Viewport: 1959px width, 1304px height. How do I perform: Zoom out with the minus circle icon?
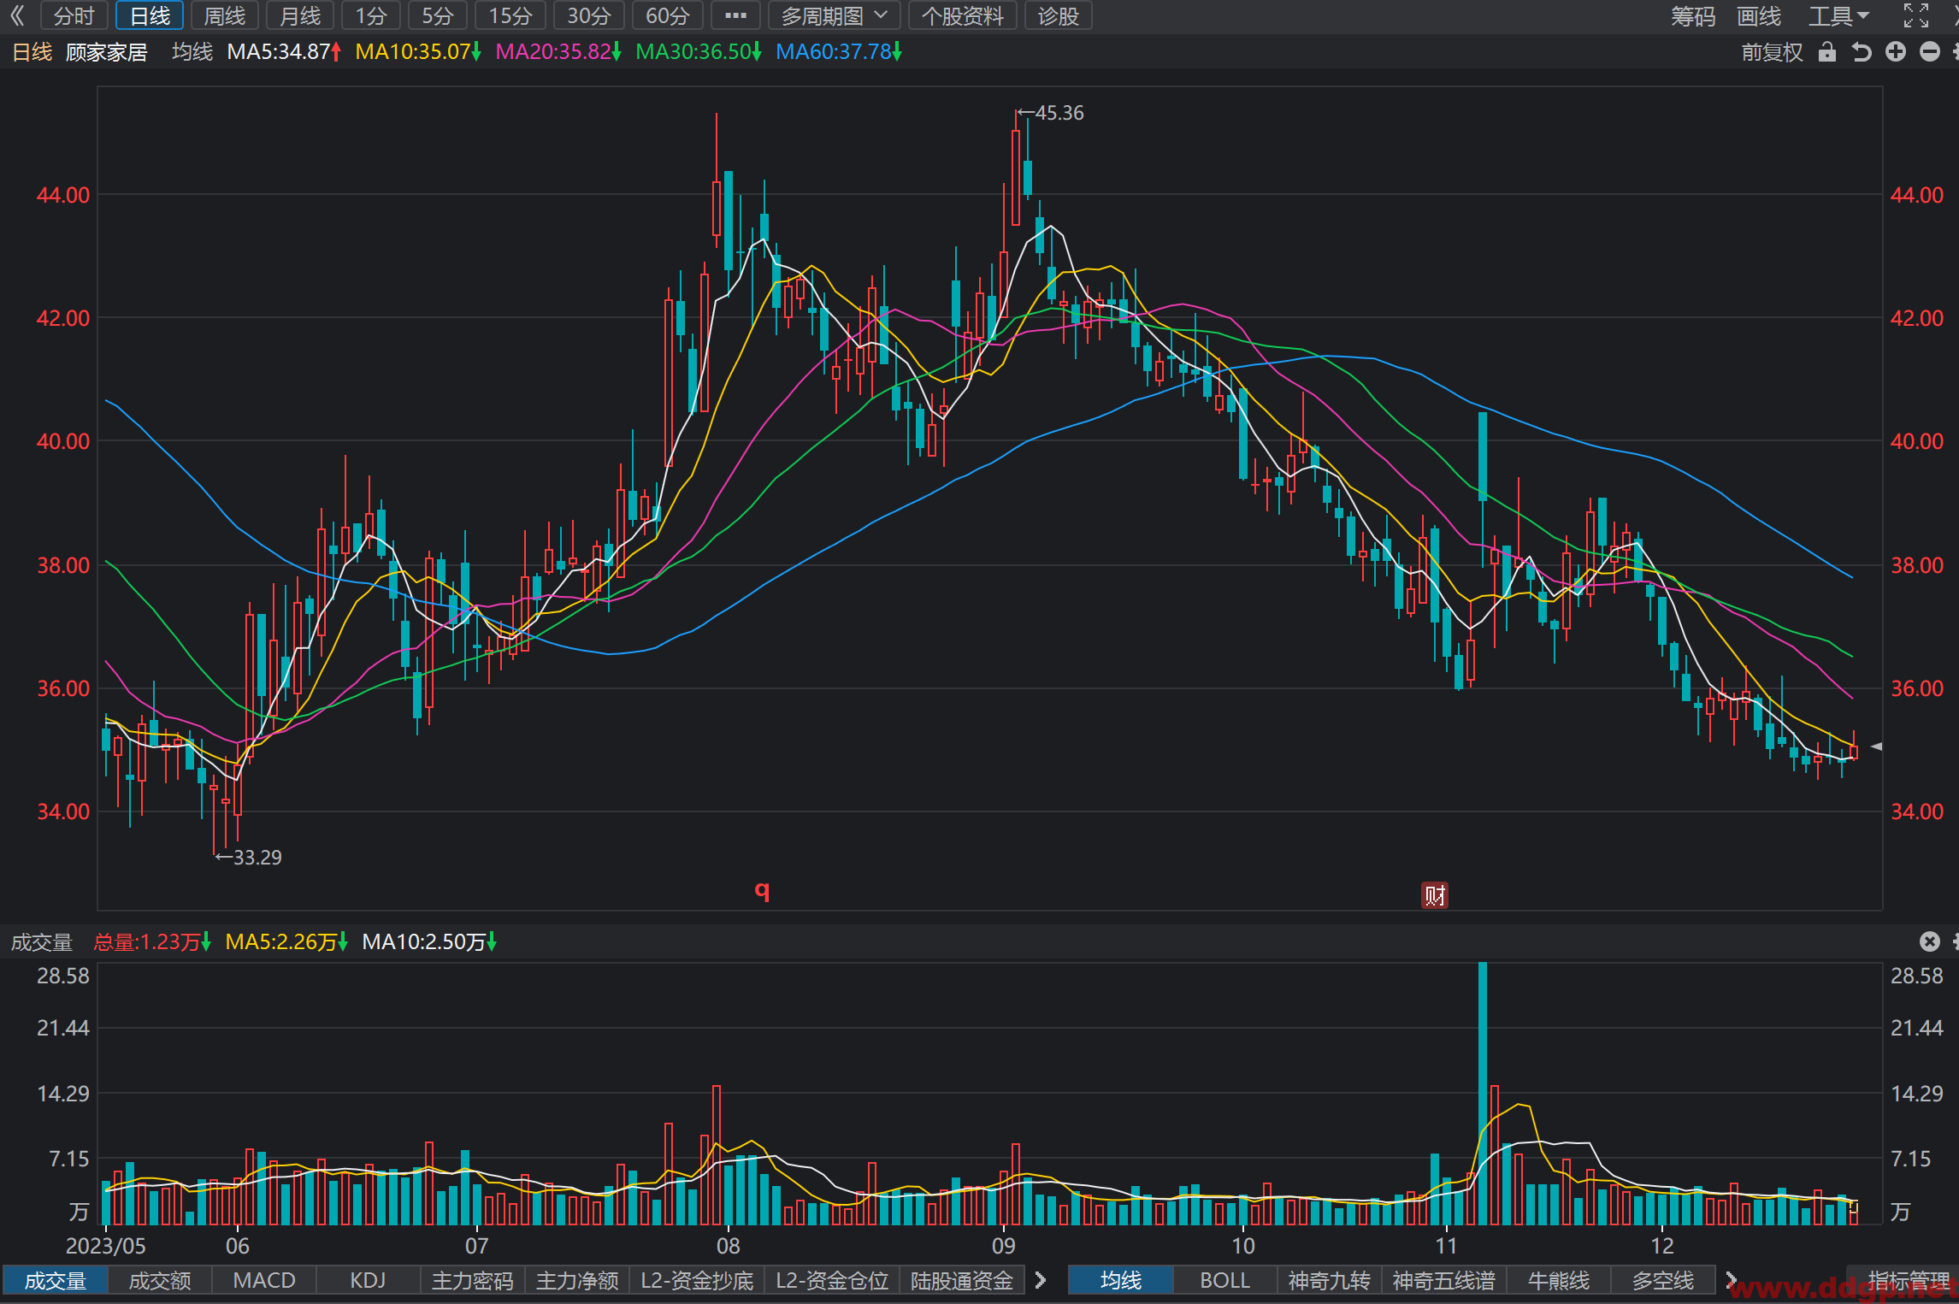point(1930,52)
